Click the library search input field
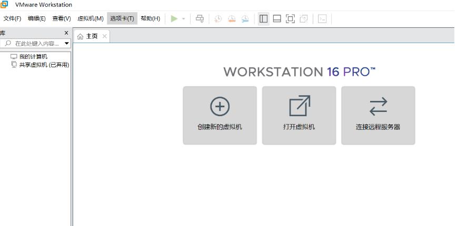457x226 pixels. point(35,43)
